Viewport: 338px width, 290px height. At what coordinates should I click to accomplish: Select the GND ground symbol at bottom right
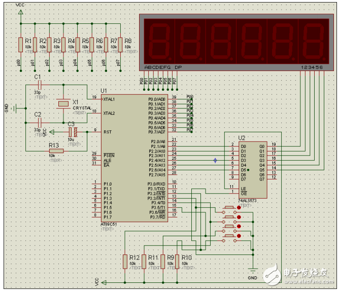(x=253, y=270)
